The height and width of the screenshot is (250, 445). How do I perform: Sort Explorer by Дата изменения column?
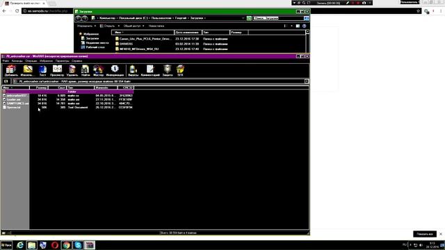[x=188, y=33]
